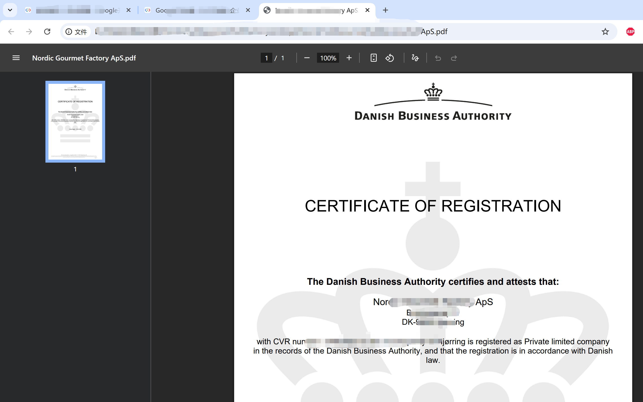Click the zoom out minus button
This screenshot has height=402, width=643.
307,58
